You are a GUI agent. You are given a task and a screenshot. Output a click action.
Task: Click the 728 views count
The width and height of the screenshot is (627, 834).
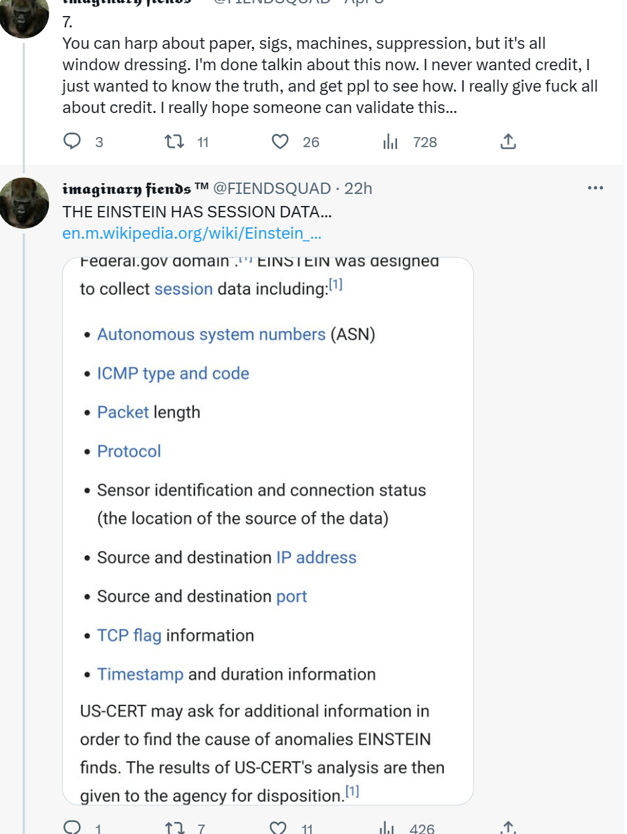click(426, 141)
